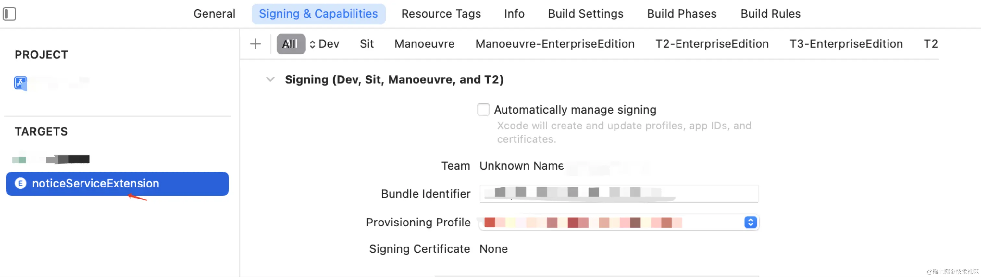981x277 pixels.
Task: Switch to the General tab
Action: point(214,14)
